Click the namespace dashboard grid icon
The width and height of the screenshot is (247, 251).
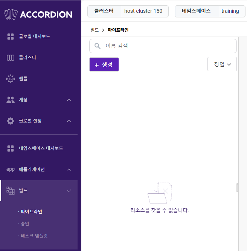(x=11, y=148)
